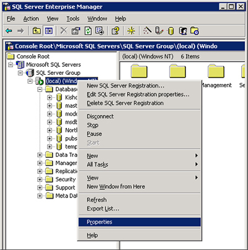This screenshot has width=248, height=250.
Task: Click the New starburst toolbar icon
Action: point(131,31)
